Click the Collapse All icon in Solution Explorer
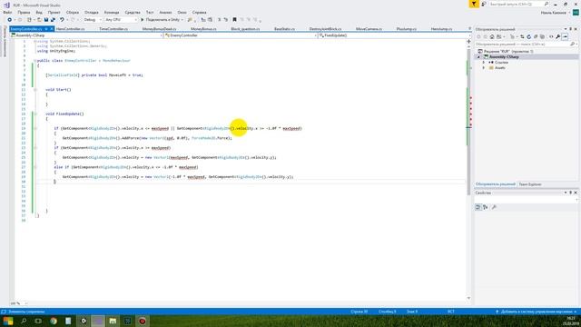 [536, 36]
